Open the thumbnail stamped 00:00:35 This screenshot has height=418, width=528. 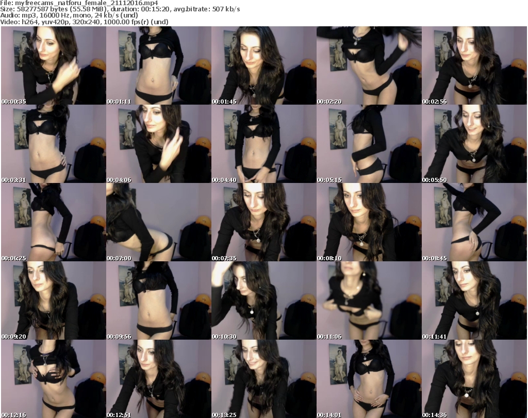point(54,65)
